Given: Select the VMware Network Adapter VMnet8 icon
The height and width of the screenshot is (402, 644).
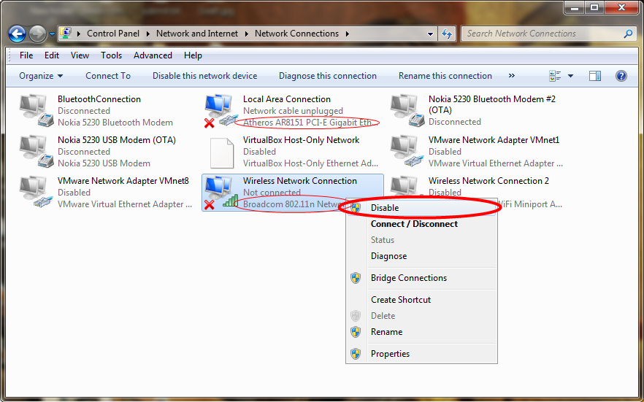Looking at the screenshot, I should pos(37,193).
